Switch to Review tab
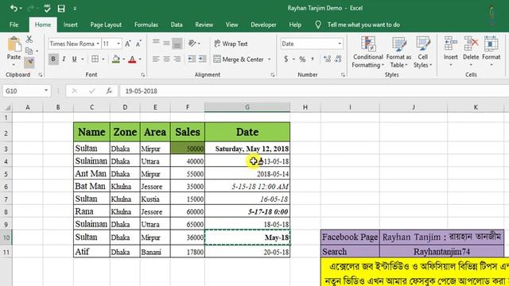This screenshot has width=509, height=286. (204, 25)
